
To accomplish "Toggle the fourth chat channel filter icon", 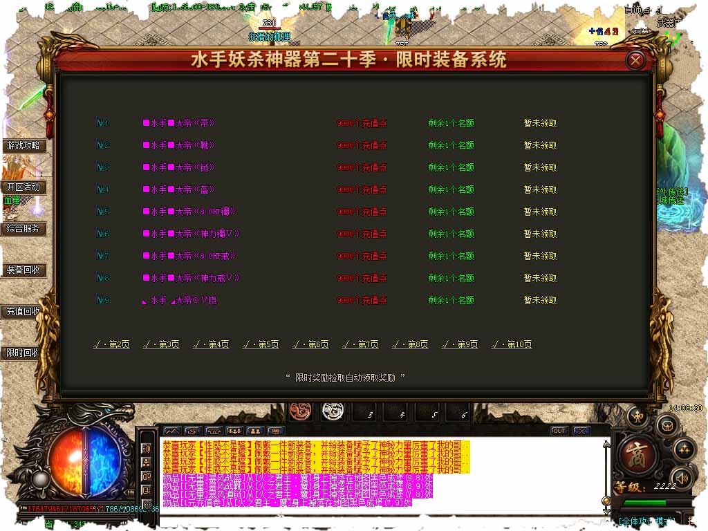I will (x=147, y=490).
